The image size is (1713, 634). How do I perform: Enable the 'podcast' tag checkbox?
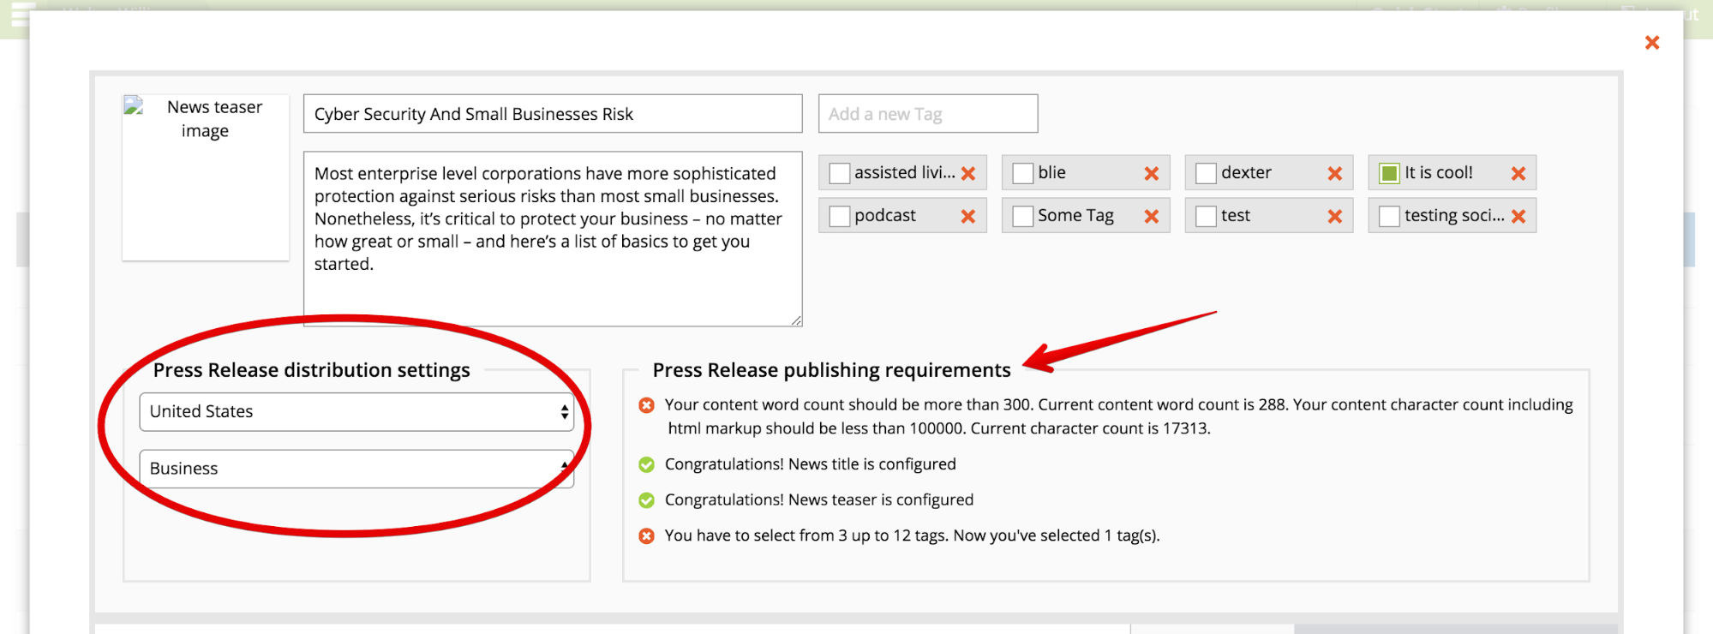(840, 216)
